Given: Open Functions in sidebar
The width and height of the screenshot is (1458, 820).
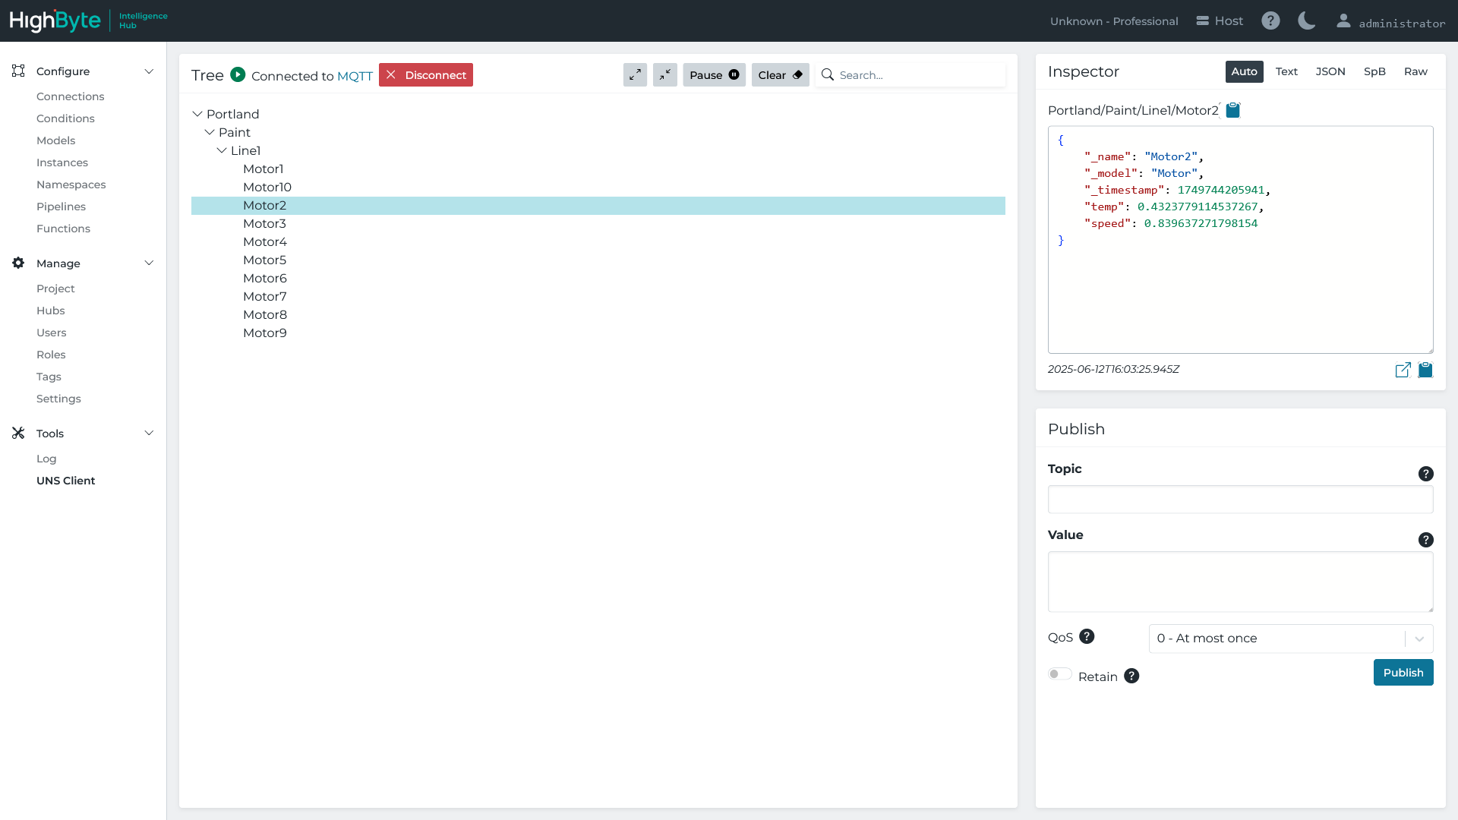Looking at the screenshot, I should (x=63, y=229).
